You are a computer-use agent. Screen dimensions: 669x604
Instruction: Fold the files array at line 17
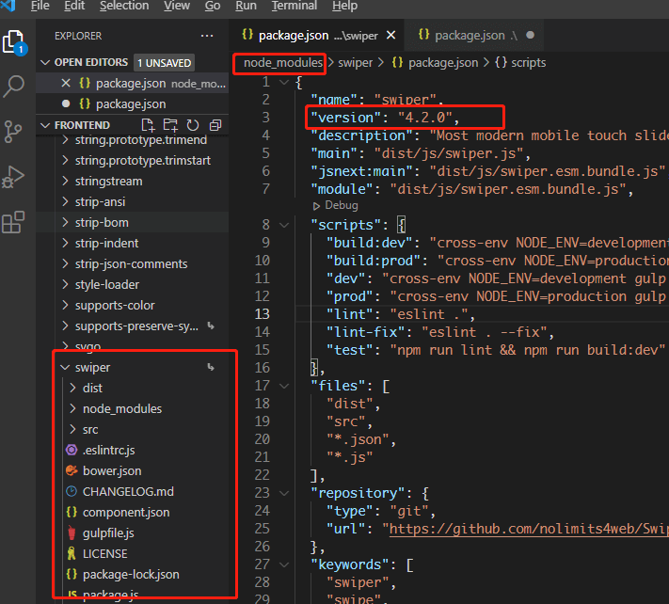coord(284,386)
